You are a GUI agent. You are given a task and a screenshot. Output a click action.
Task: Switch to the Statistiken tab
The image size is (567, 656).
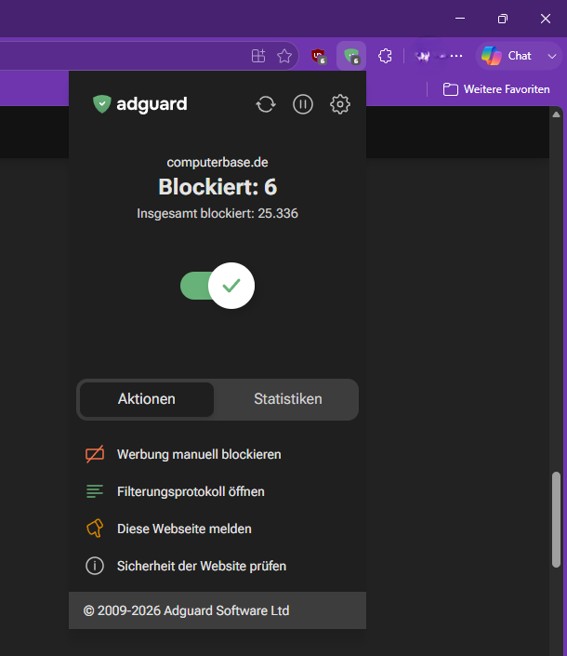click(288, 399)
